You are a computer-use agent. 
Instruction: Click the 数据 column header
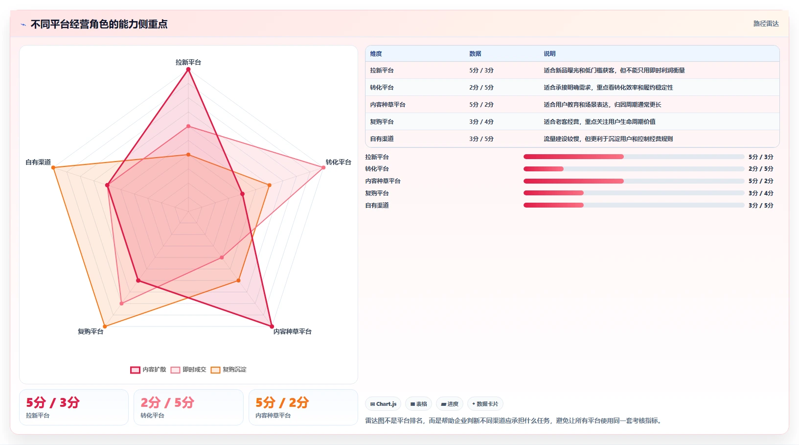point(475,54)
